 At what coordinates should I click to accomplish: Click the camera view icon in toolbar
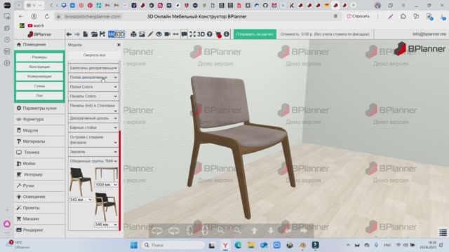click(167, 34)
